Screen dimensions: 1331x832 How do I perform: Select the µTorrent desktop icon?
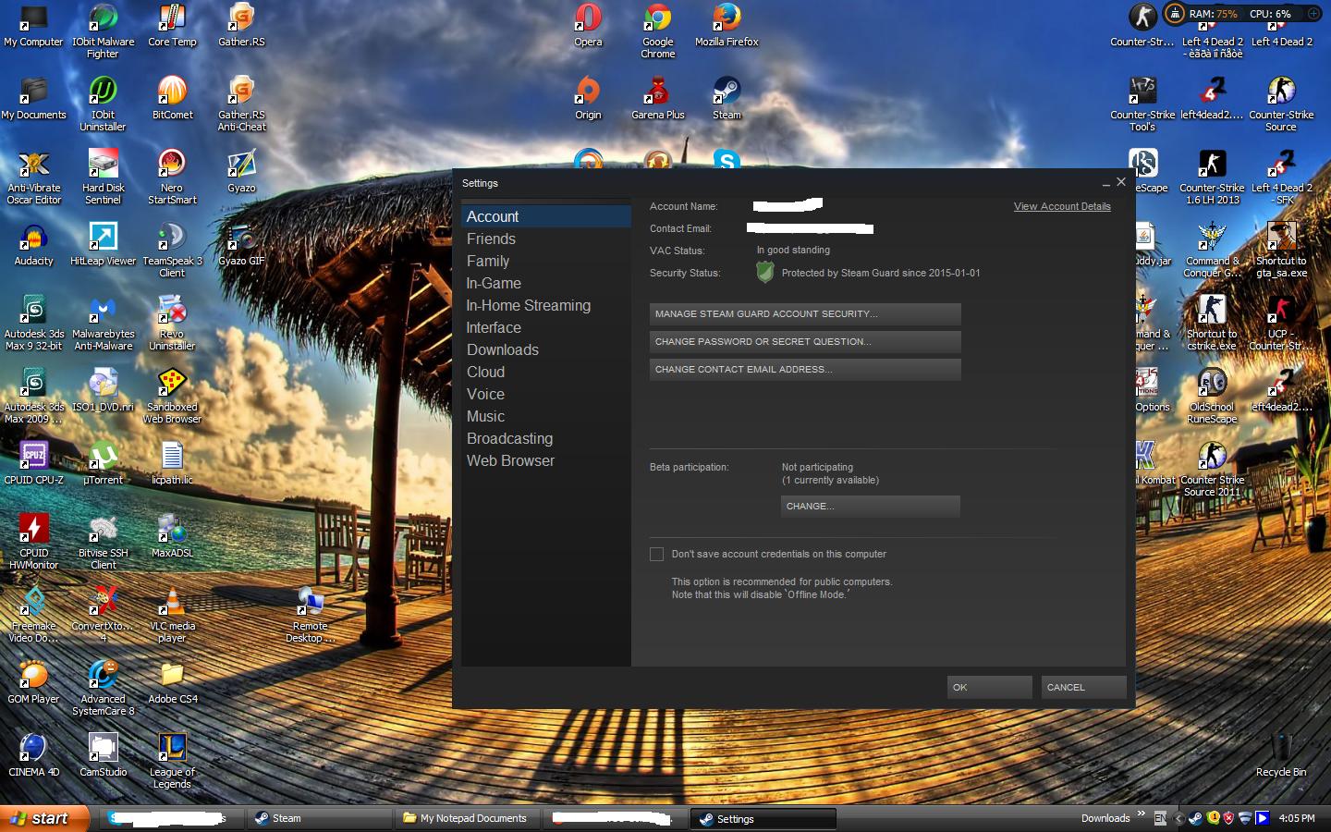103,464
